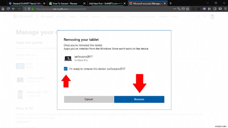Click the background surfacepro2017 device thumbnail
Screen dimensions: 228x128
pos(20,80)
